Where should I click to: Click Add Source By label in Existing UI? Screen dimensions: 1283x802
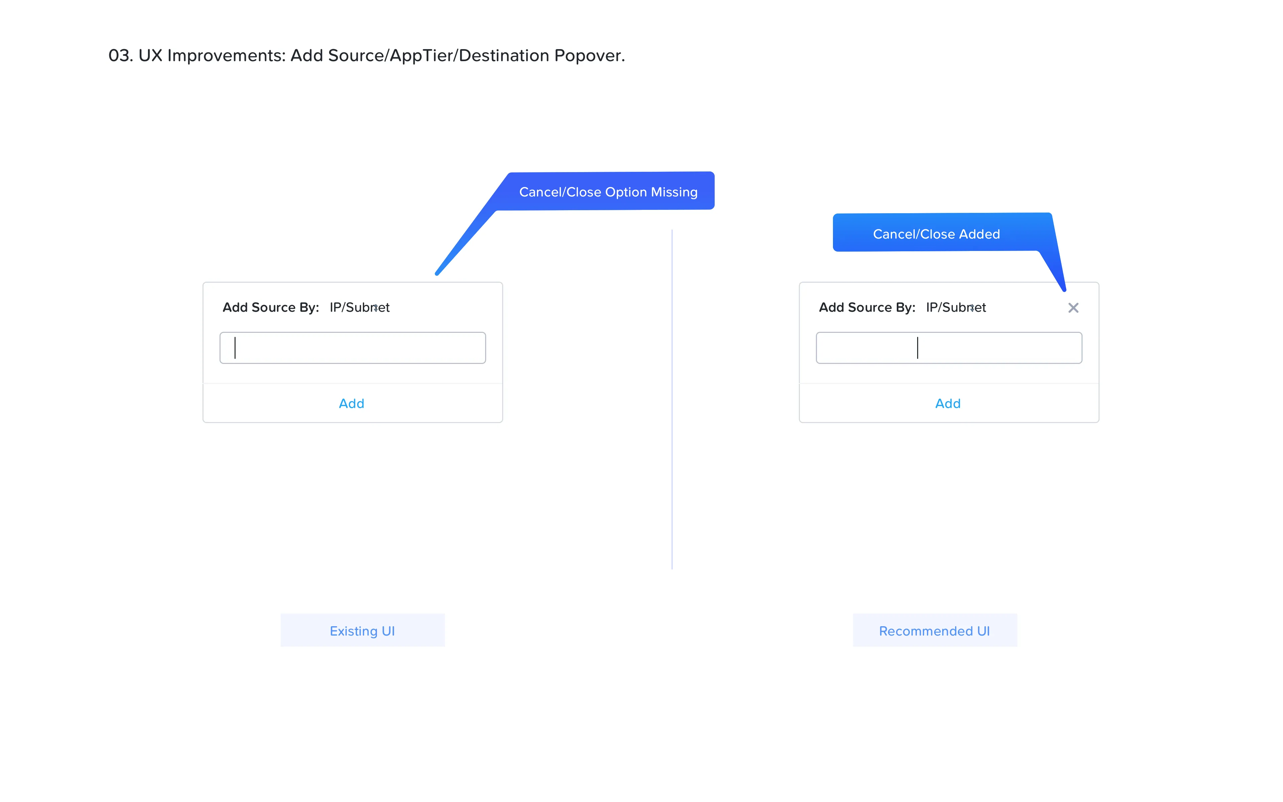point(270,308)
